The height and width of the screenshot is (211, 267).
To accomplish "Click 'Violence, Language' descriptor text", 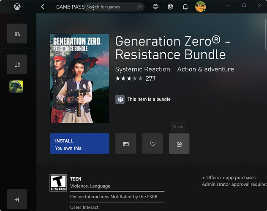I will point(90,186).
